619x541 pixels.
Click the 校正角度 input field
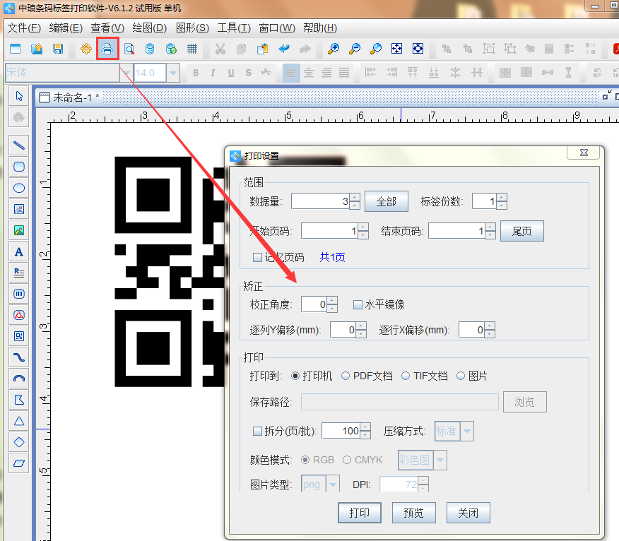(314, 304)
